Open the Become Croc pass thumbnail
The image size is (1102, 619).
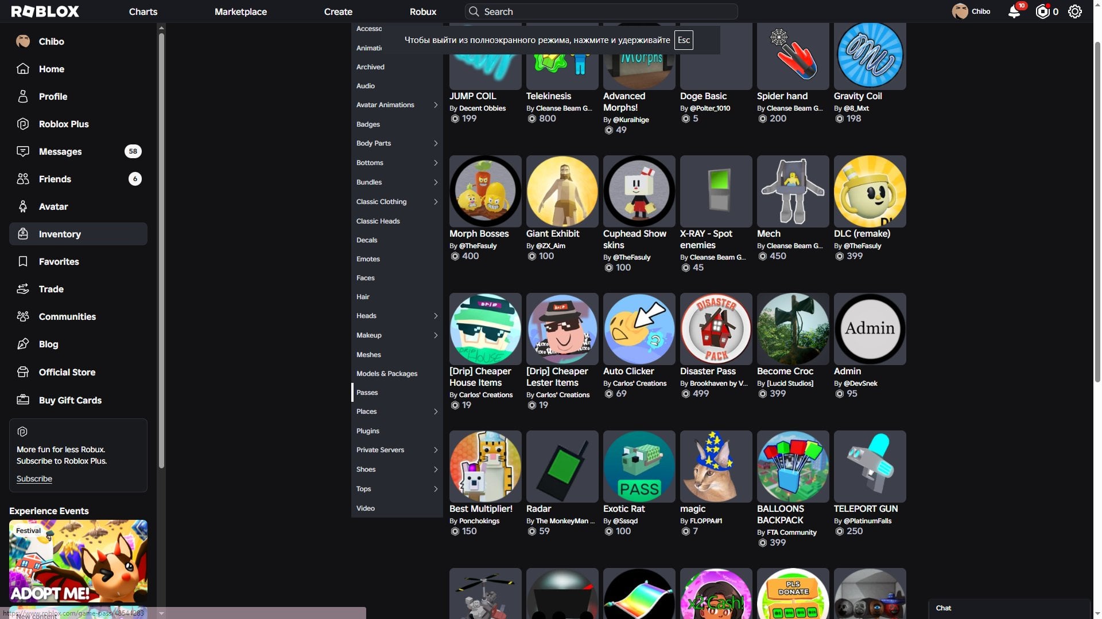[x=793, y=329]
